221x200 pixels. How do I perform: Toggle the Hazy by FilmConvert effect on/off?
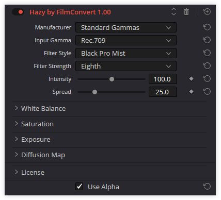[18, 12]
